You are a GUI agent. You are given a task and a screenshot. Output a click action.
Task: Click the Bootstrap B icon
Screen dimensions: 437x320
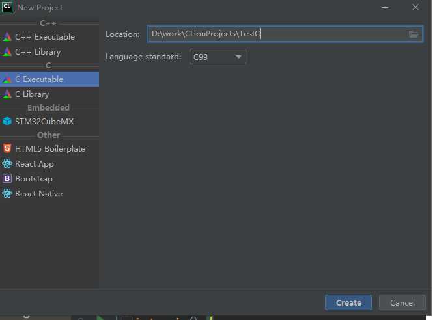[x=7, y=178]
